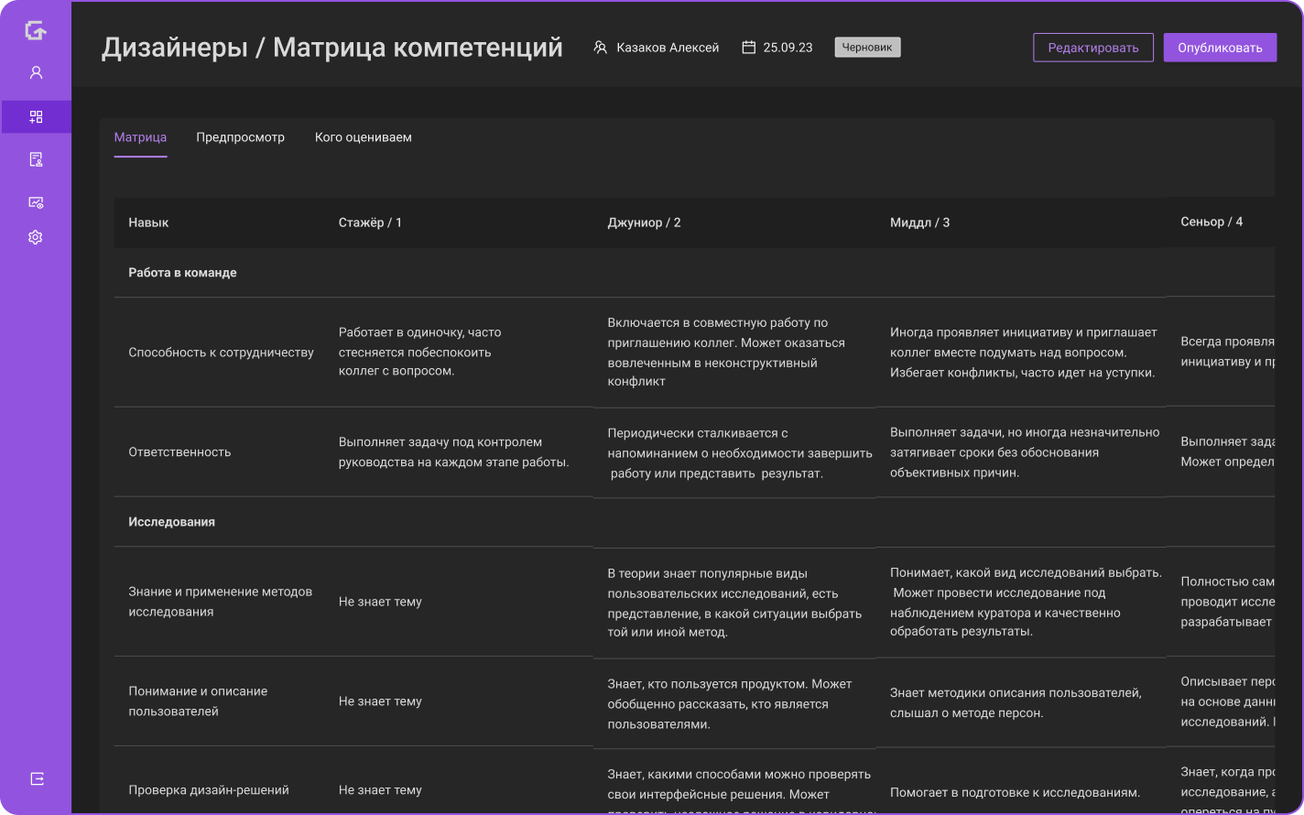This screenshot has height=815, width=1304.
Task: Open the assessment document sidebar icon
Action: click(x=36, y=159)
